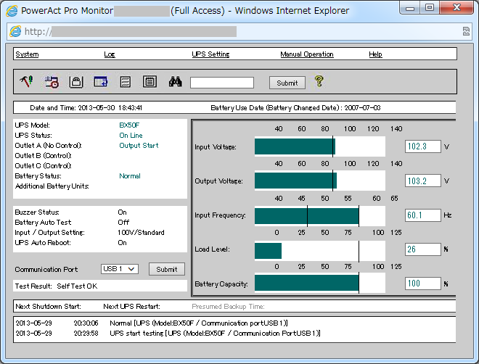
Task: Click the Next Shutdown Start label
Action: [x=49, y=306]
